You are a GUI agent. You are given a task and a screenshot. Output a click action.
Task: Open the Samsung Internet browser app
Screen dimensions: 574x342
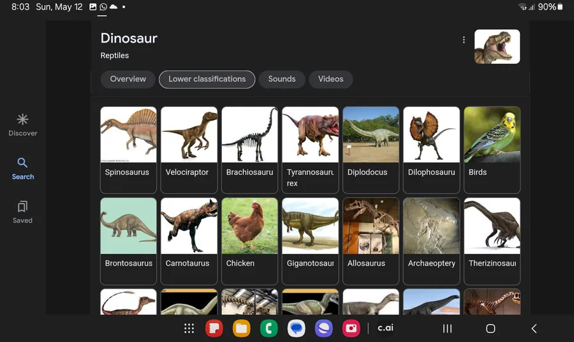(x=323, y=329)
